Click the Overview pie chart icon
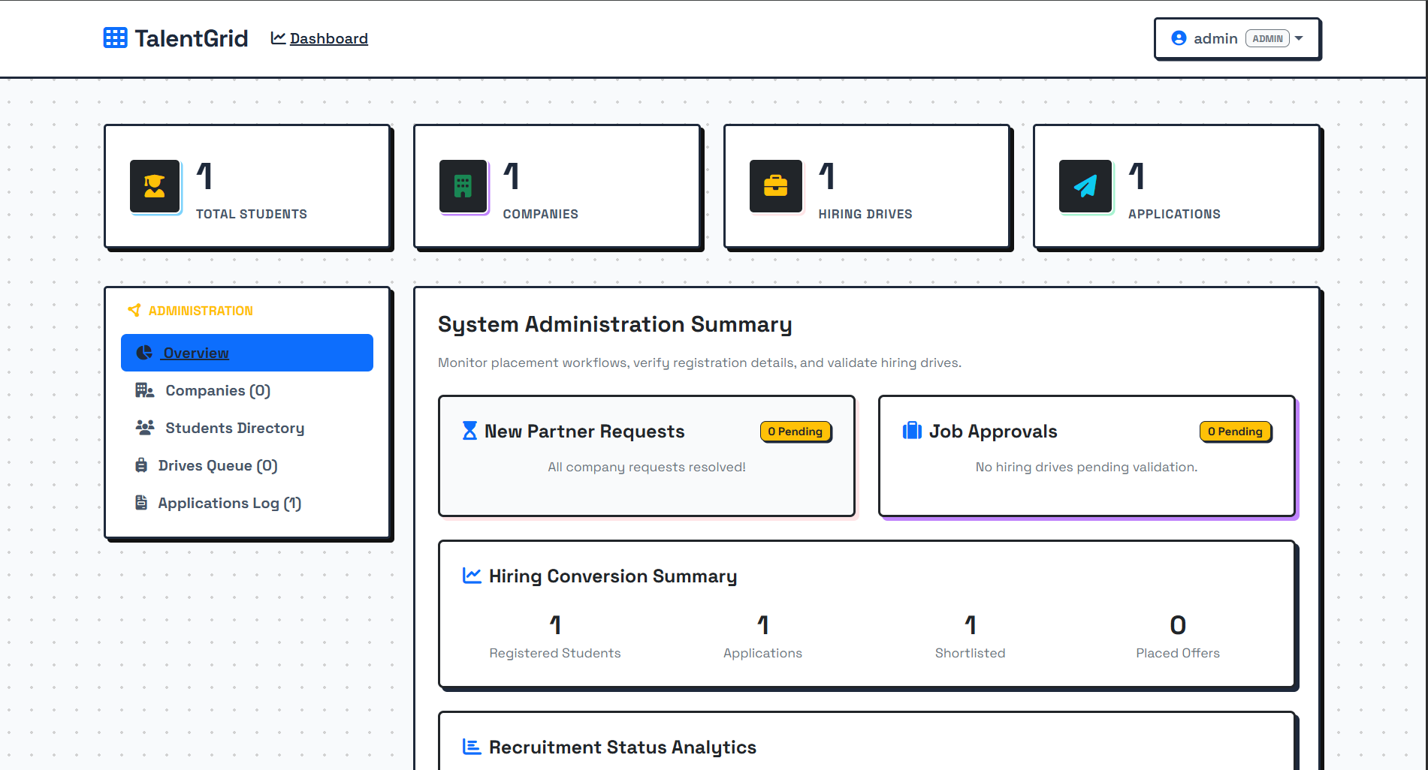The width and height of the screenshot is (1428, 770). tap(144, 353)
